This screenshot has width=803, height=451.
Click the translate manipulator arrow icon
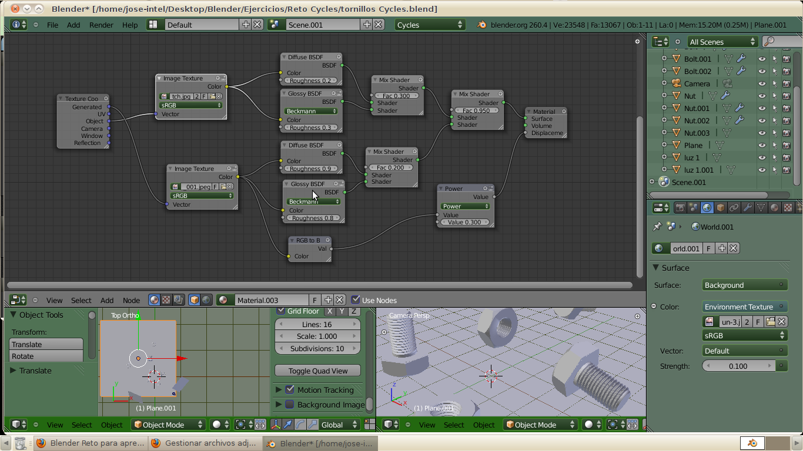pyautogui.click(x=288, y=425)
